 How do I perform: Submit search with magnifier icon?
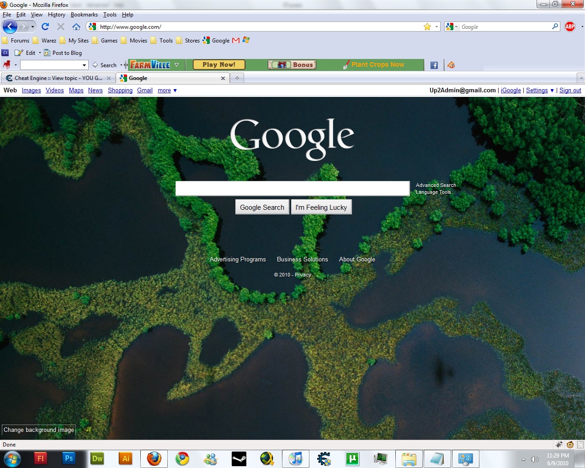coord(555,27)
